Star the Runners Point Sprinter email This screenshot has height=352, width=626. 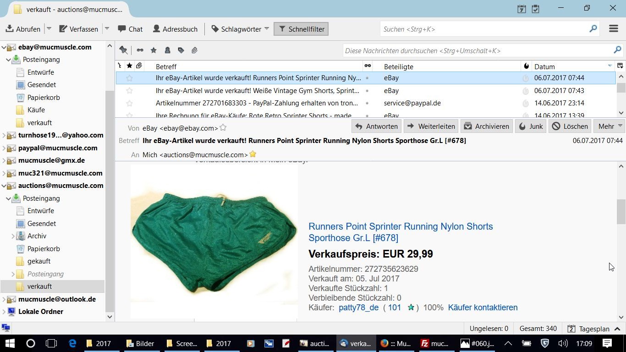pyautogui.click(x=130, y=78)
